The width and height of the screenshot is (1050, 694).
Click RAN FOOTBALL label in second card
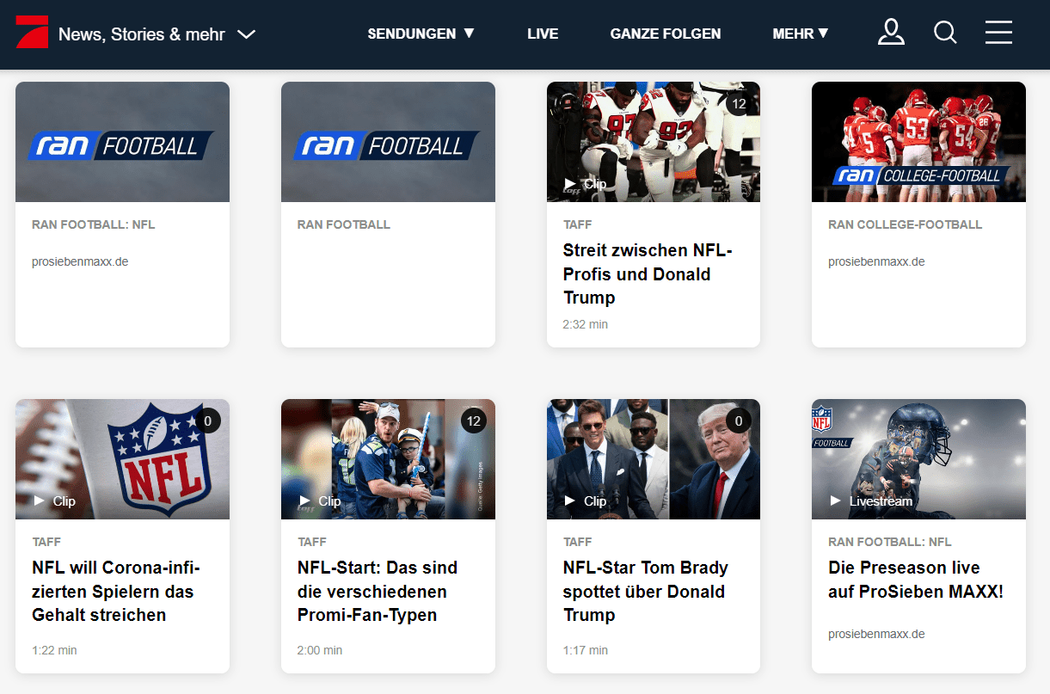coord(344,224)
